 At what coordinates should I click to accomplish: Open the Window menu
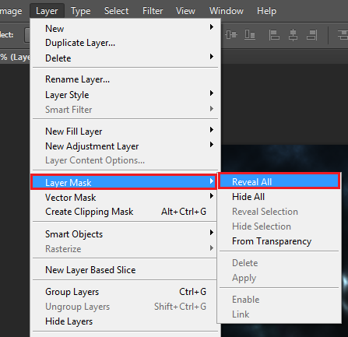[x=227, y=11]
